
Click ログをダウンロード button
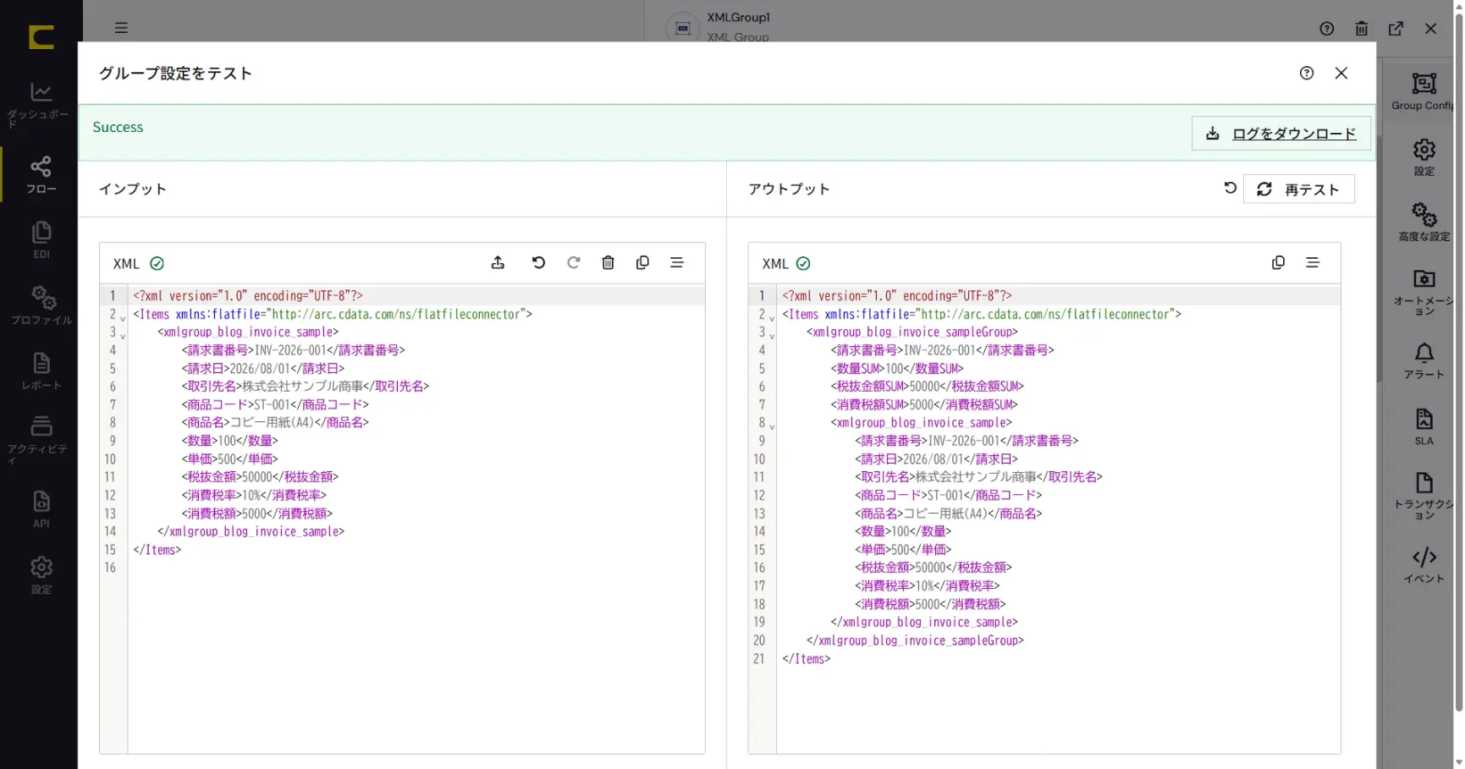tap(1281, 134)
